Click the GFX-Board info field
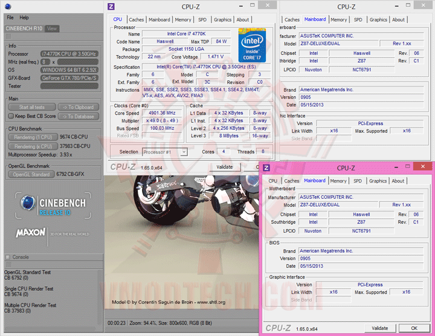This screenshot has width=435, height=336. coord(69,78)
